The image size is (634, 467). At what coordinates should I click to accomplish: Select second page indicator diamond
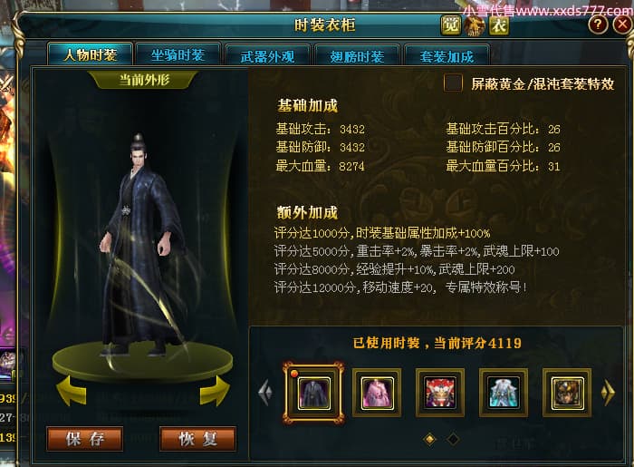click(x=453, y=439)
